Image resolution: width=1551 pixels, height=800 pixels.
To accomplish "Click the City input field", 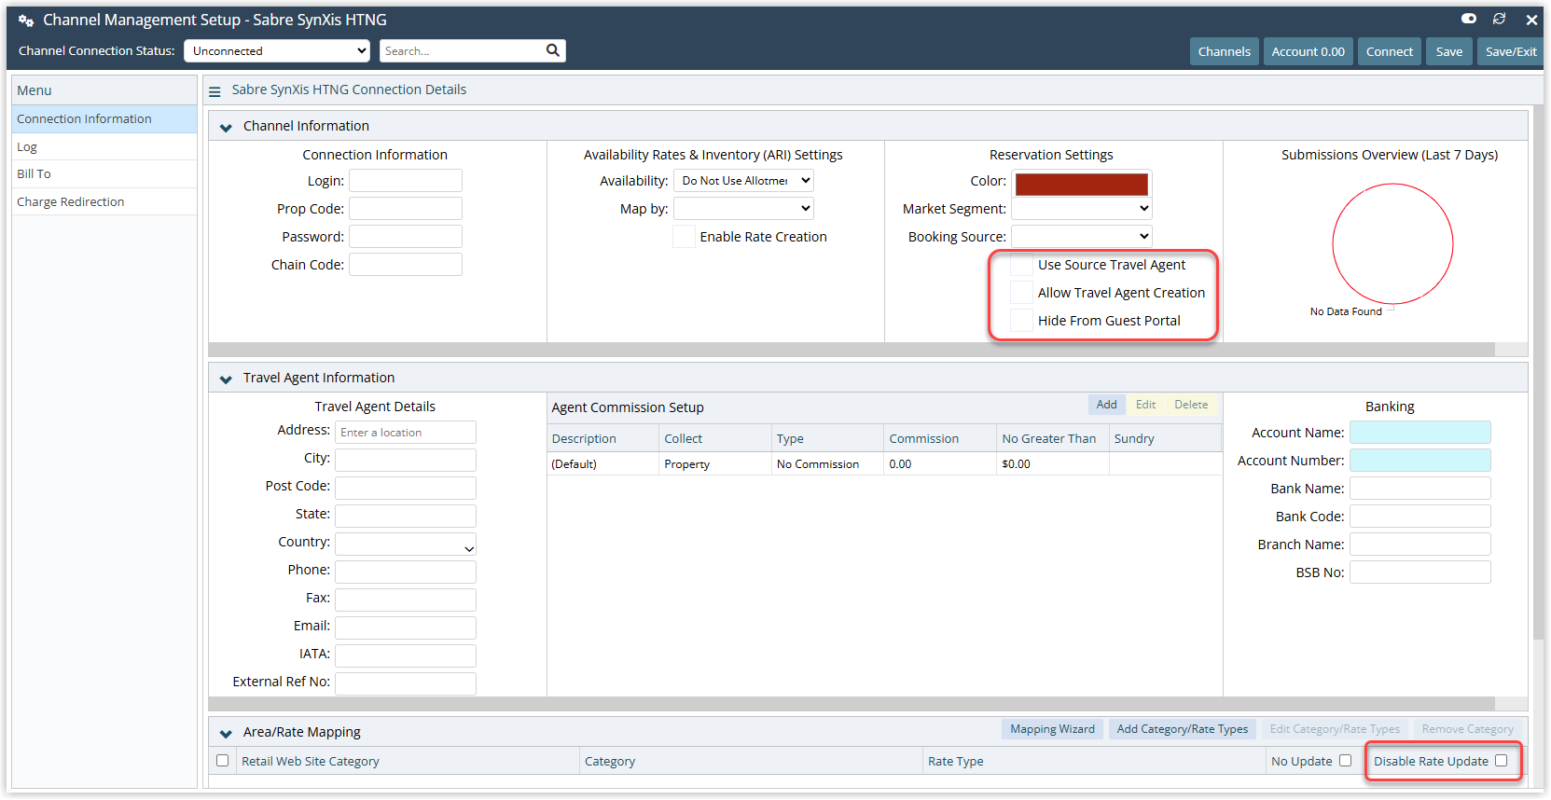I will 406,461.
